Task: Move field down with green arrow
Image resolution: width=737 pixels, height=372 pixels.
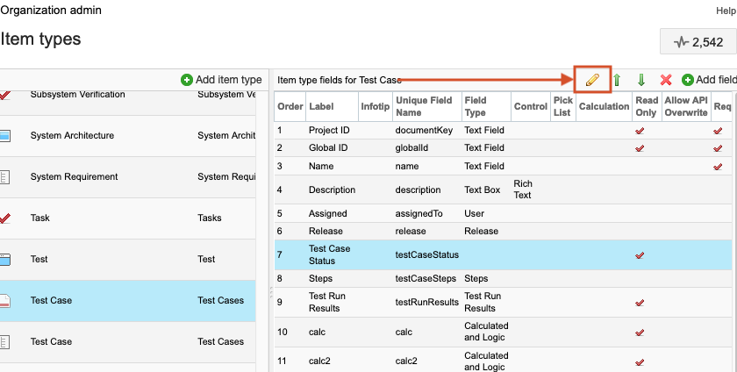Action: (x=641, y=80)
